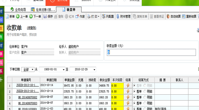Open column configuration 列配置

click(108, 16)
